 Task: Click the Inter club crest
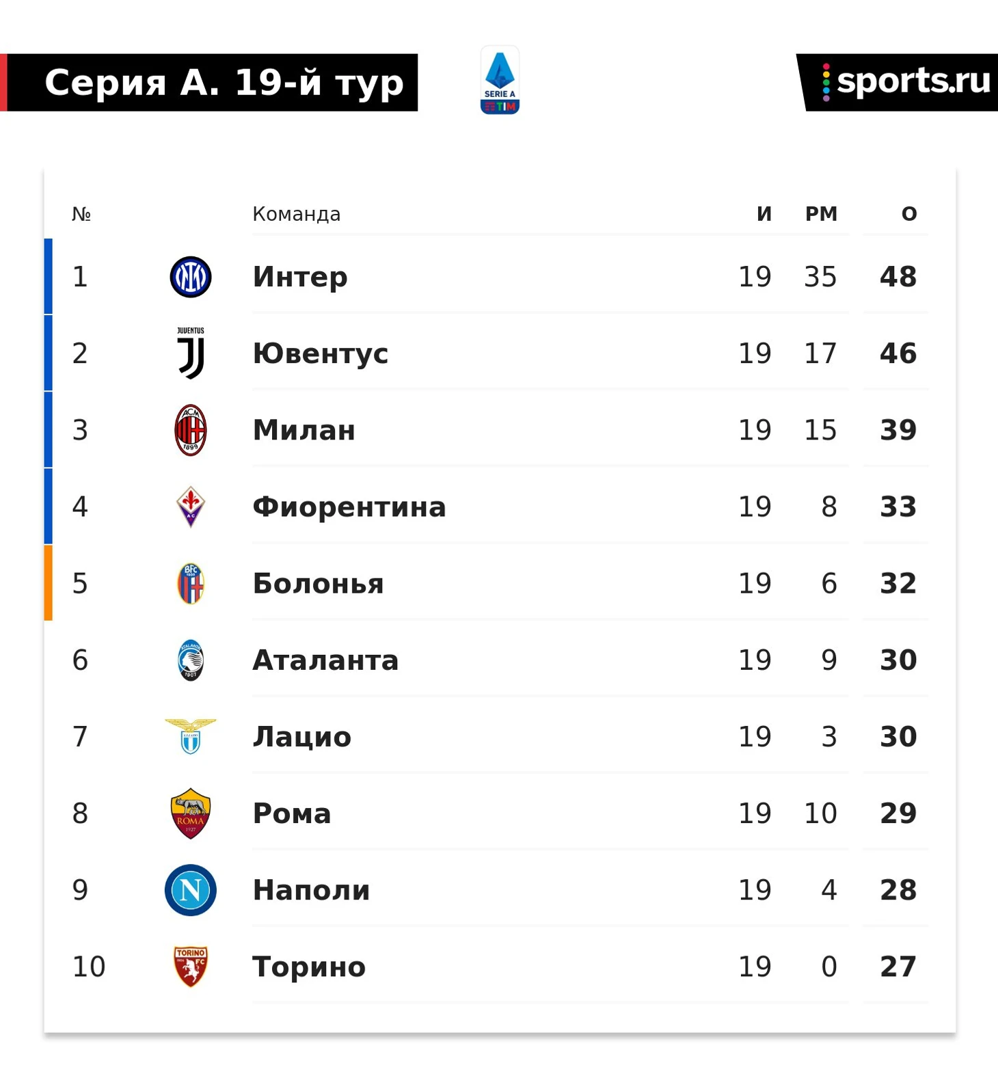click(x=191, y=277)
